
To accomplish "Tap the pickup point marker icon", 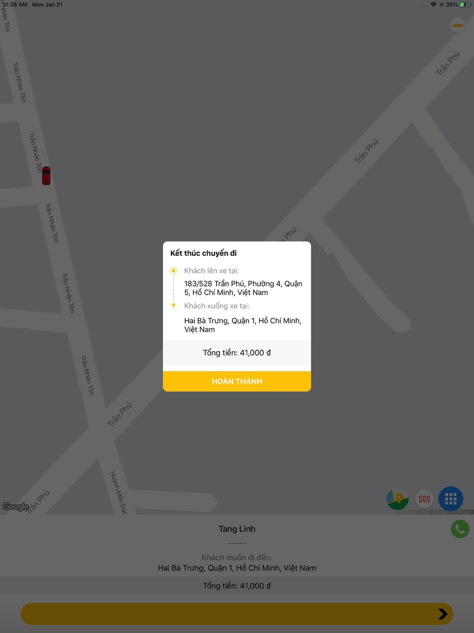I will (x=173, y=270).
